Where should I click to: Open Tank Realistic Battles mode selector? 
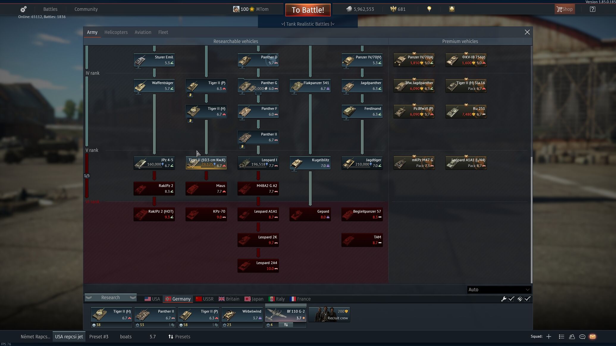pyautogui.click(x=308, y=24)
